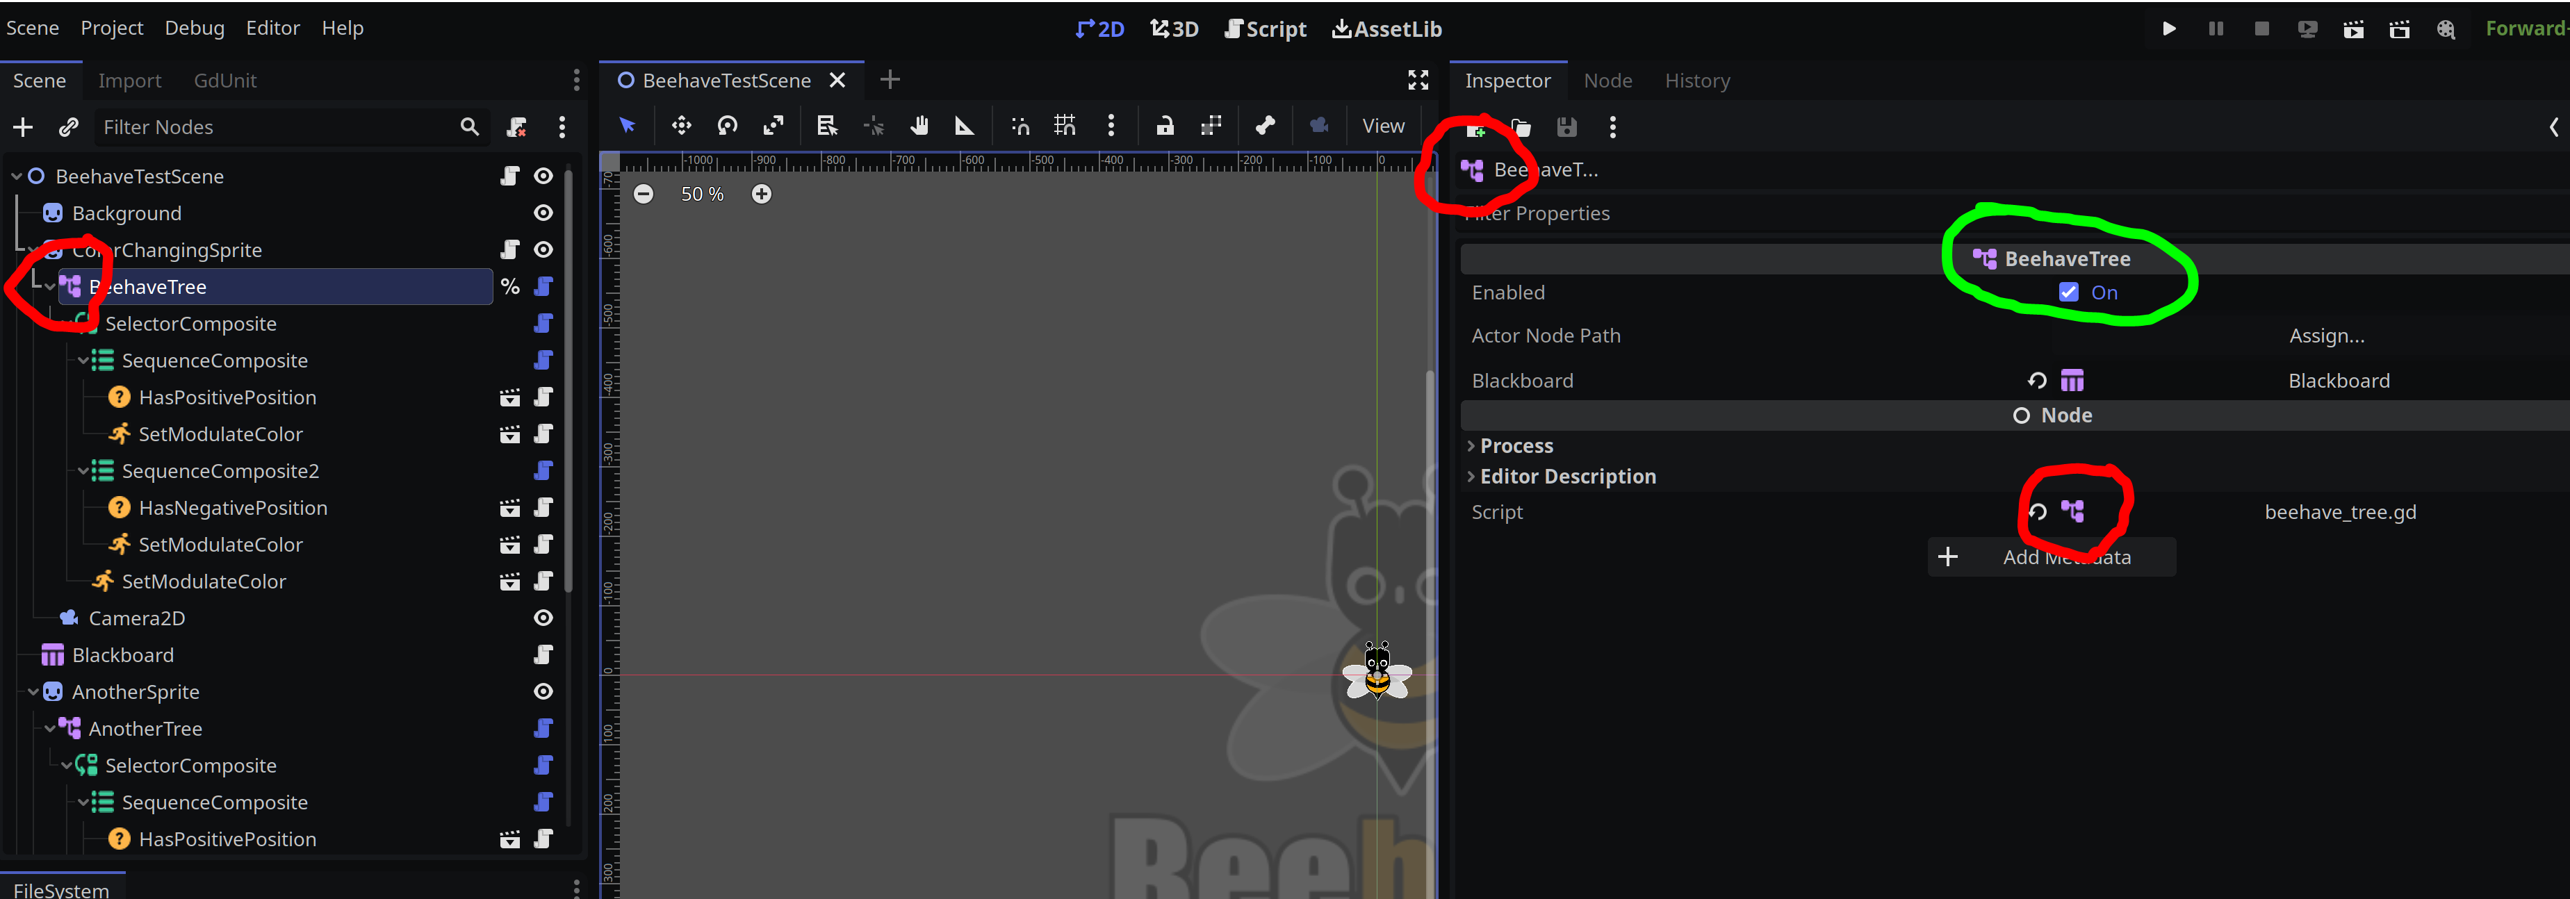This screenshot has height=899, width=2570.
Task: Expand the Process section
Action: 1516,446
